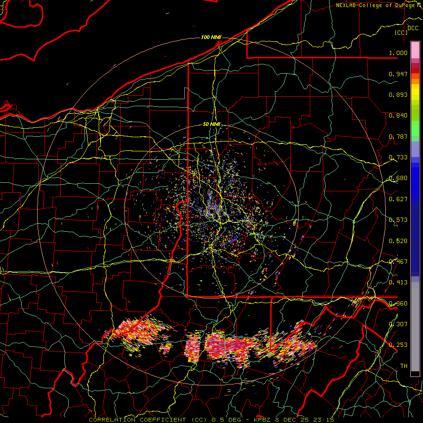Click the 0.733 scale value

point(398,157)
